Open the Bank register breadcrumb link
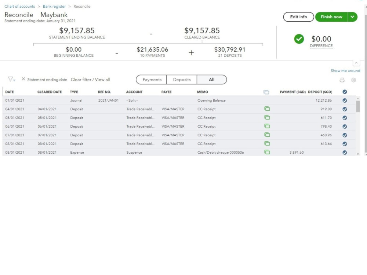This screenshot has height=275, width=367. point(54,6)
